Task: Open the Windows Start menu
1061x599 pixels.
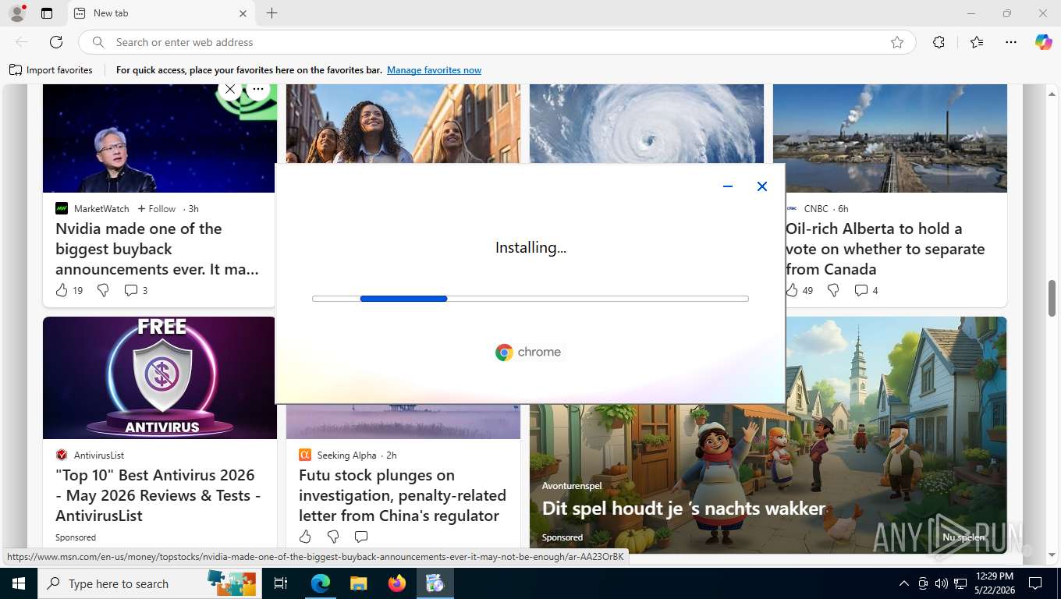Action: (18, 583)
